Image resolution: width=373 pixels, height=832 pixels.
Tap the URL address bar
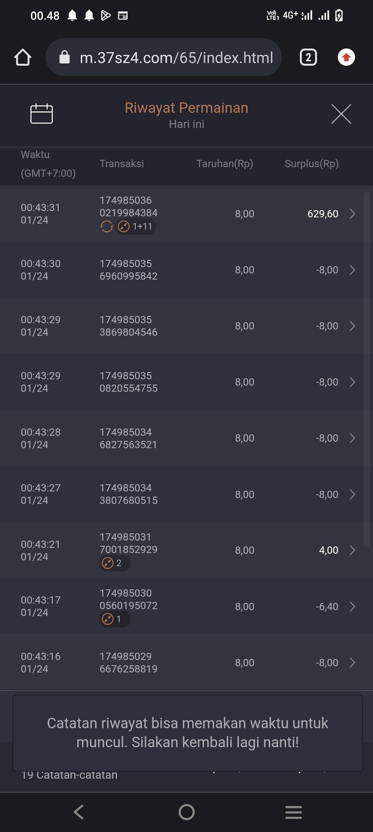click(176, 57)
